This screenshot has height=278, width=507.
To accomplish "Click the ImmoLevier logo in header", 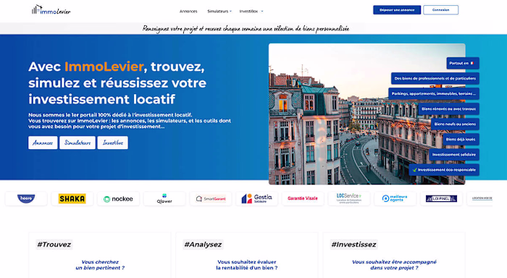I will [51, 10].
